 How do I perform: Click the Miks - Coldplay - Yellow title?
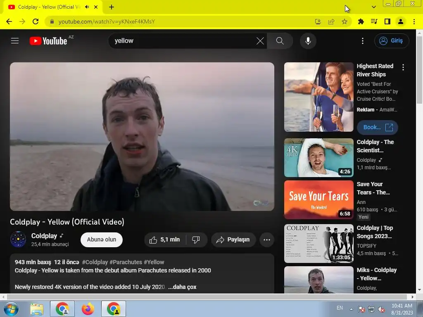(377, 274)
